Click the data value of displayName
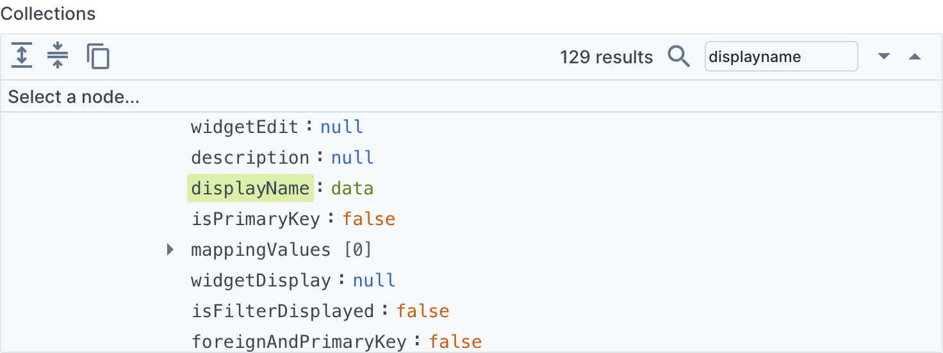 (352, 188)
